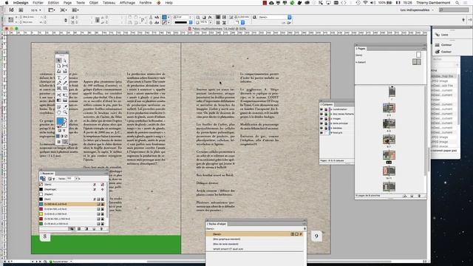This screenshot has height=266, width=473.
Task: Open the Edition menu
Action: pyautogui.click(x=53, y=3)
